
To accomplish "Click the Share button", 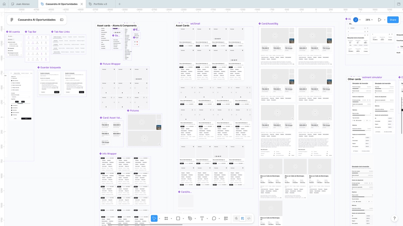I will tap(393, 20).
